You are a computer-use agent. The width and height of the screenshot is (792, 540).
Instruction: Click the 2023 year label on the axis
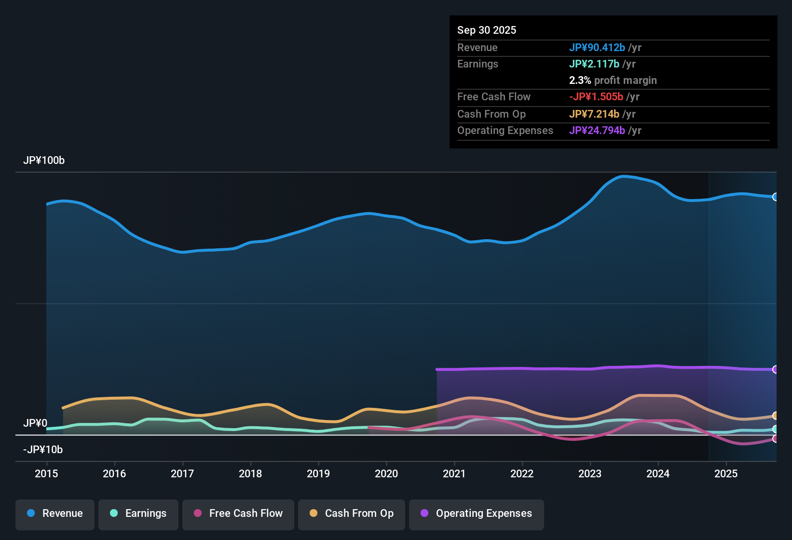pyautogui.click(x=590, y=474)
